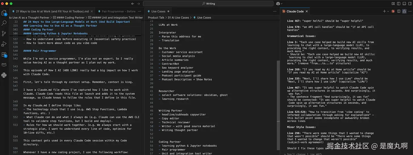Open more actions for the Use Cases editor group
Image resolution: width=413 pixels, height=155 pixels.
point(275,11)
